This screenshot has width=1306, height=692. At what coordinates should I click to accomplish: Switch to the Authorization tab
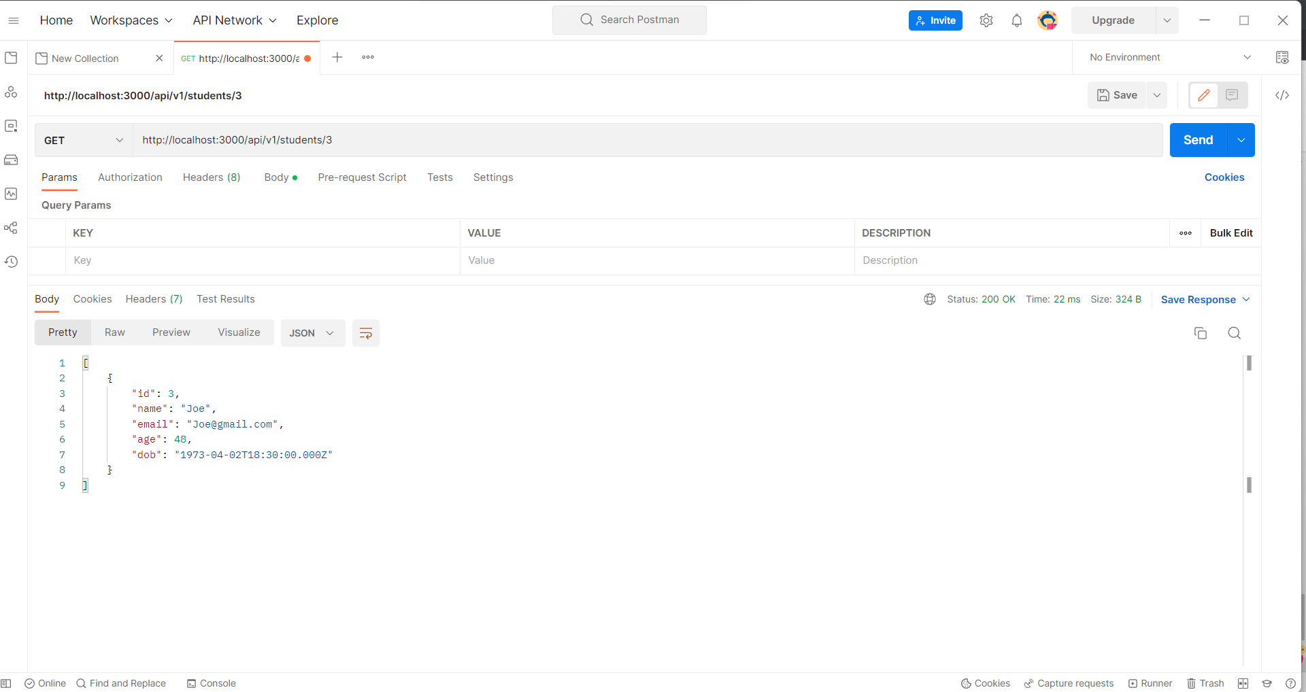[130, 177]
